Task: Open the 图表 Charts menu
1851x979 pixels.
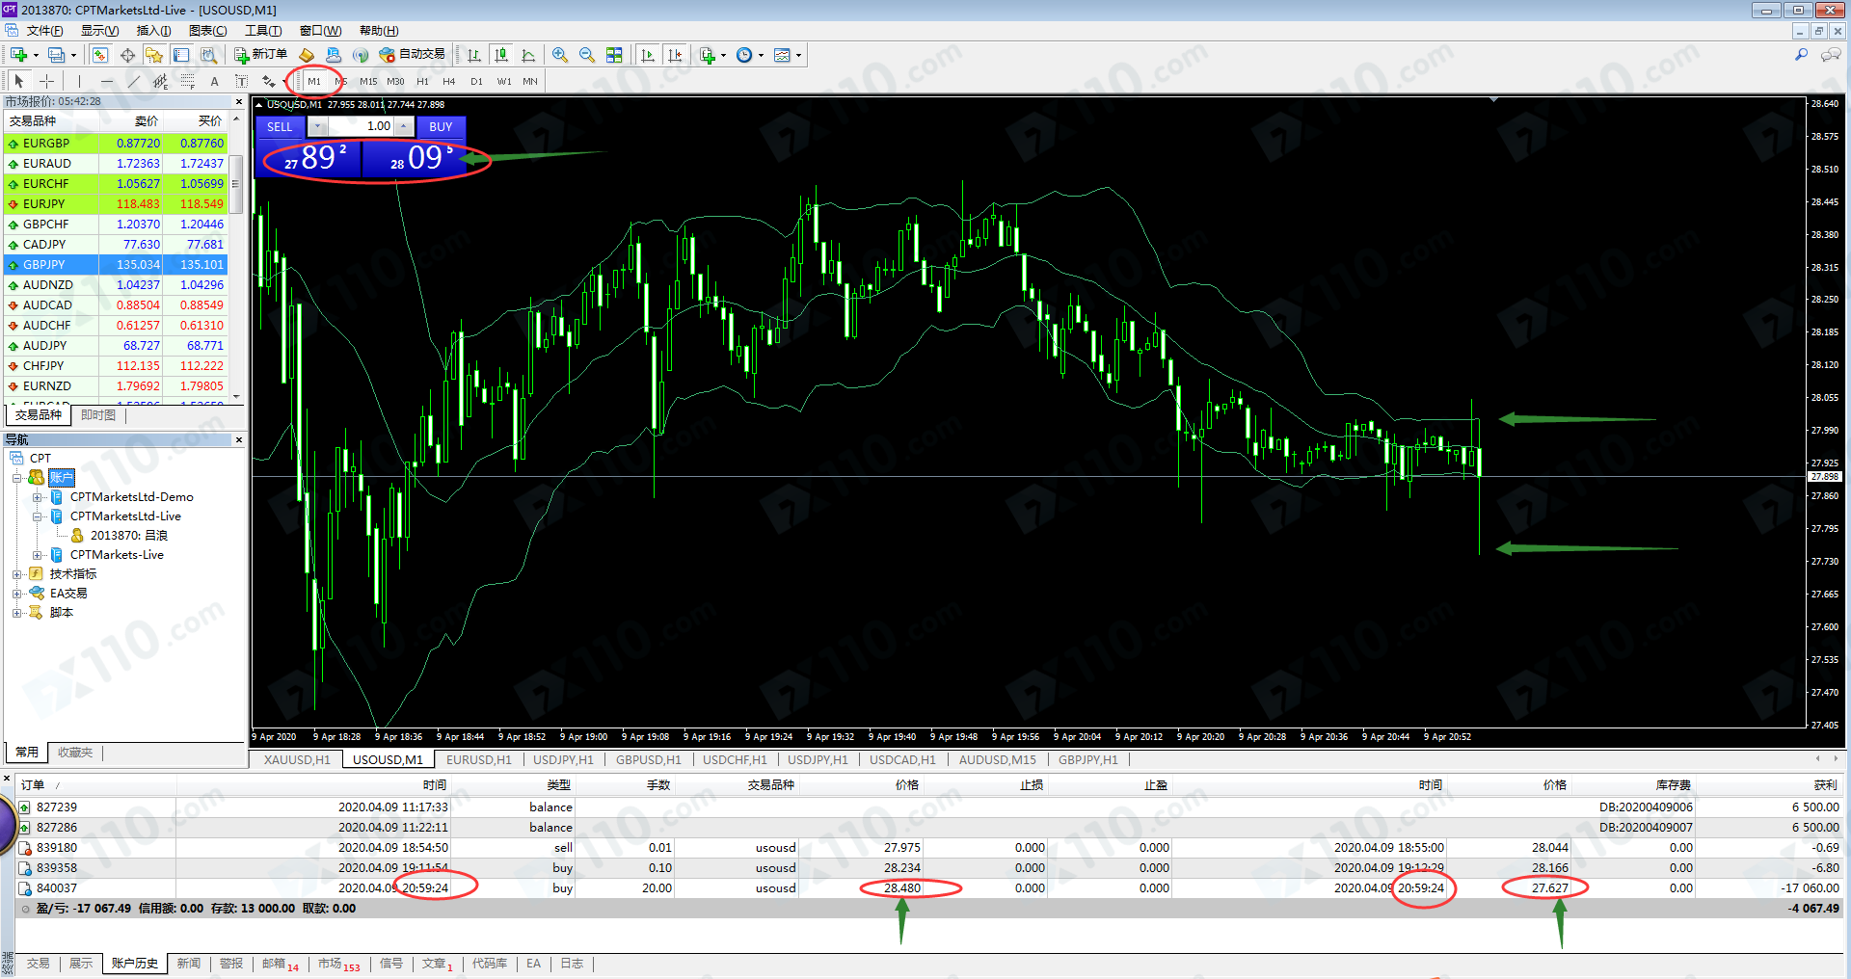Action: 207,31
